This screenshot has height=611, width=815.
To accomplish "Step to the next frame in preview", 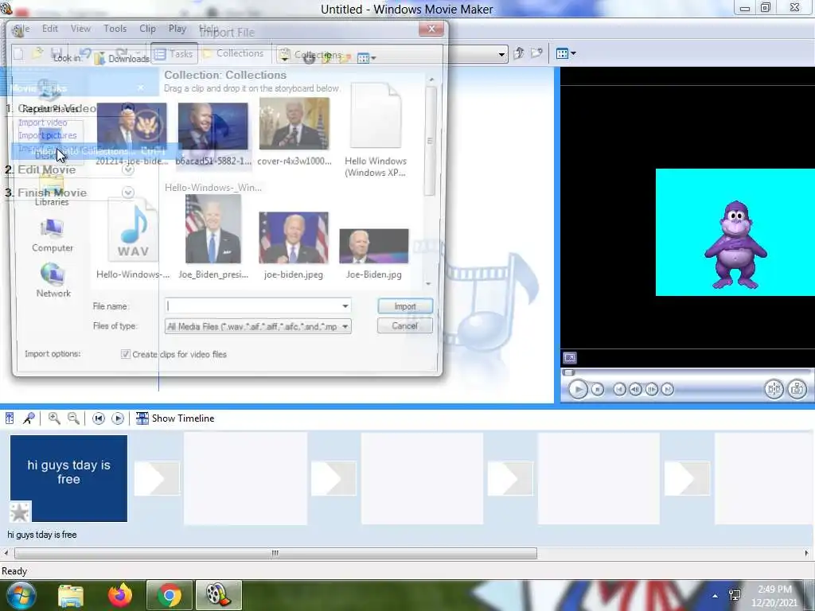I will click(651, 389).
